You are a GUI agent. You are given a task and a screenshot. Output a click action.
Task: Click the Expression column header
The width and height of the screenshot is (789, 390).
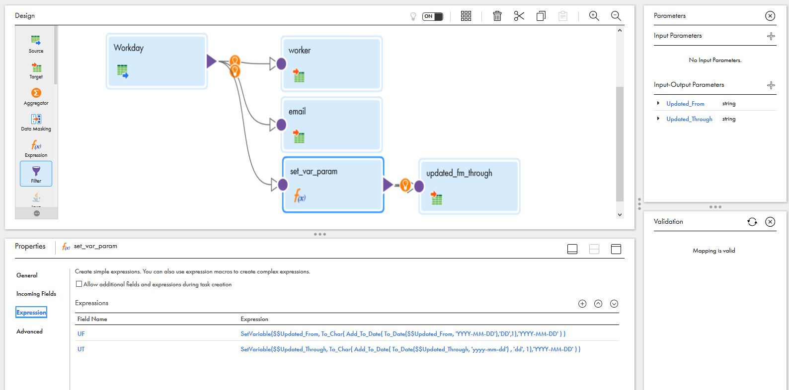click(x=254, y=319)
